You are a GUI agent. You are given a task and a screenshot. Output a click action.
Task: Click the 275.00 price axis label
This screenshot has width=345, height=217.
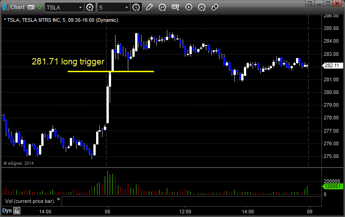(331, 156)
